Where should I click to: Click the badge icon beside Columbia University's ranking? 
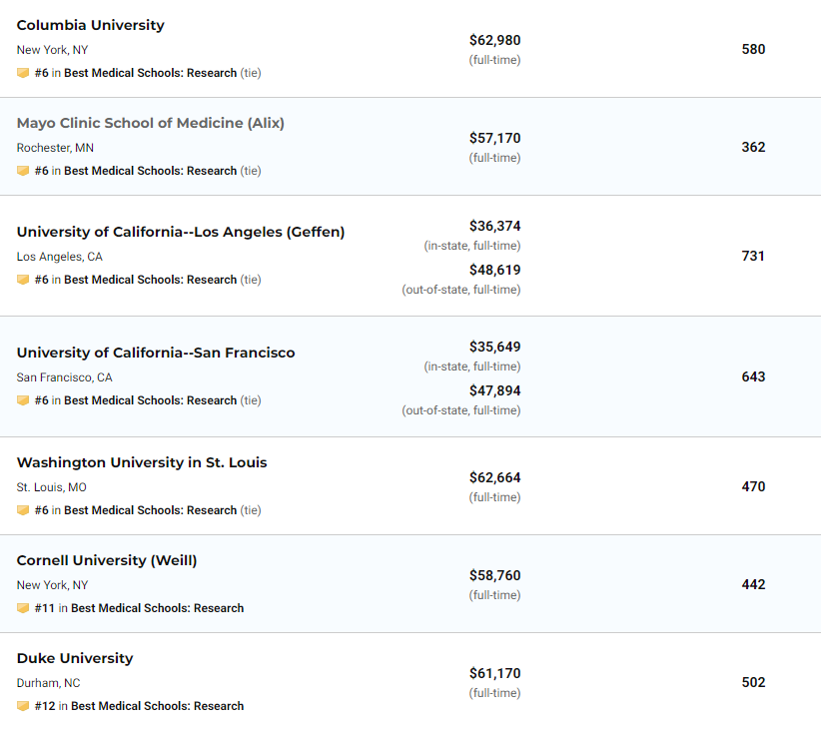[23, 73]
